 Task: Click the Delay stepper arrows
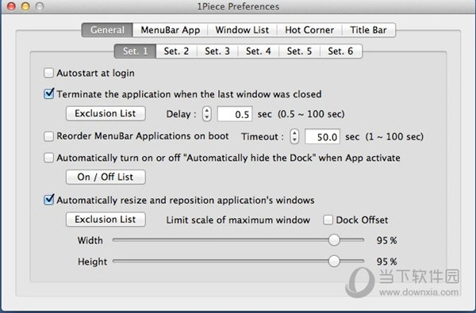(207, 114)
